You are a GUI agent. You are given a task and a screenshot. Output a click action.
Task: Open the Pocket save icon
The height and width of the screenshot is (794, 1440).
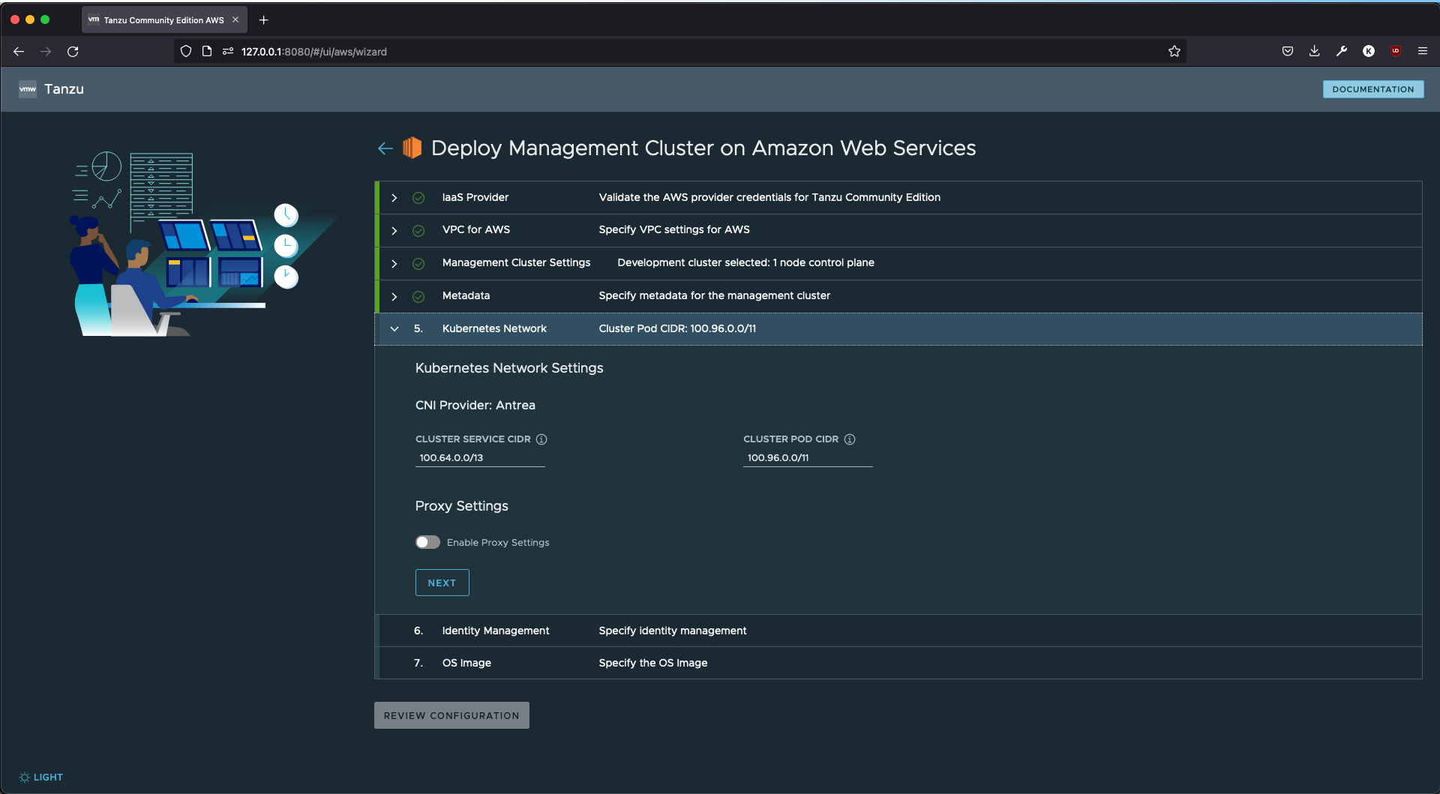pyautogui.click(x=1288, y=52)
